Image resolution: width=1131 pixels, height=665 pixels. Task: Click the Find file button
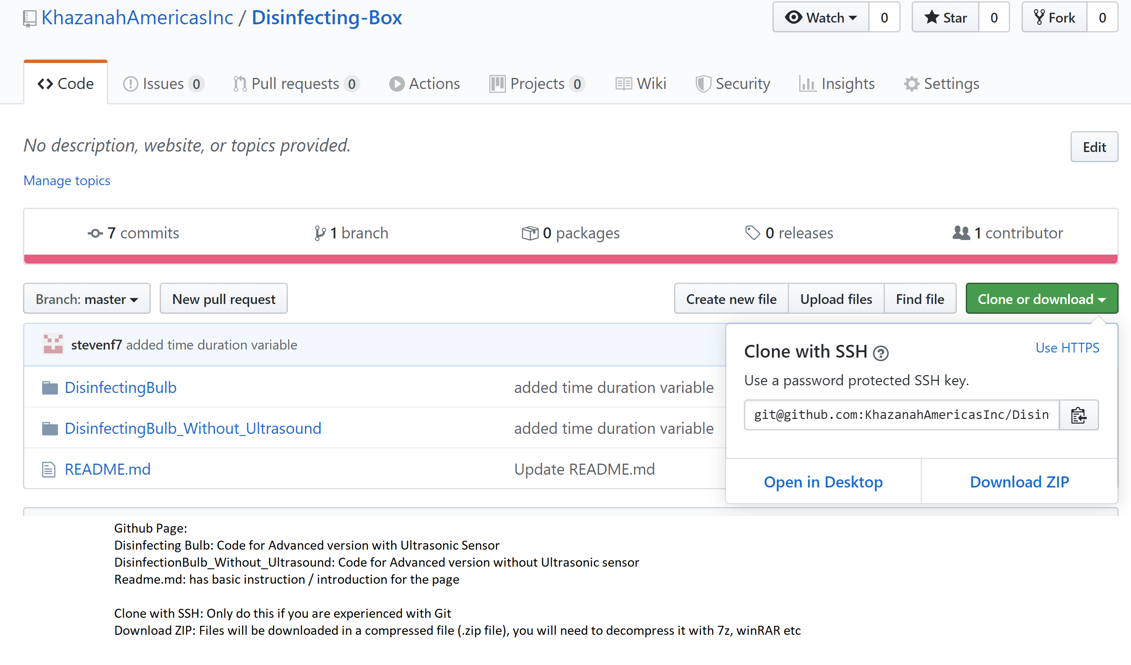coord(920,298)
